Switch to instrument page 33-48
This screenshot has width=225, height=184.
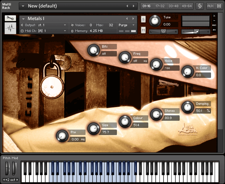[174, 6]
